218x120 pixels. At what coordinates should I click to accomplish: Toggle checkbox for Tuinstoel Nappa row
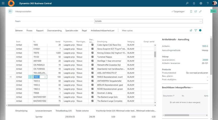point(92,57)
